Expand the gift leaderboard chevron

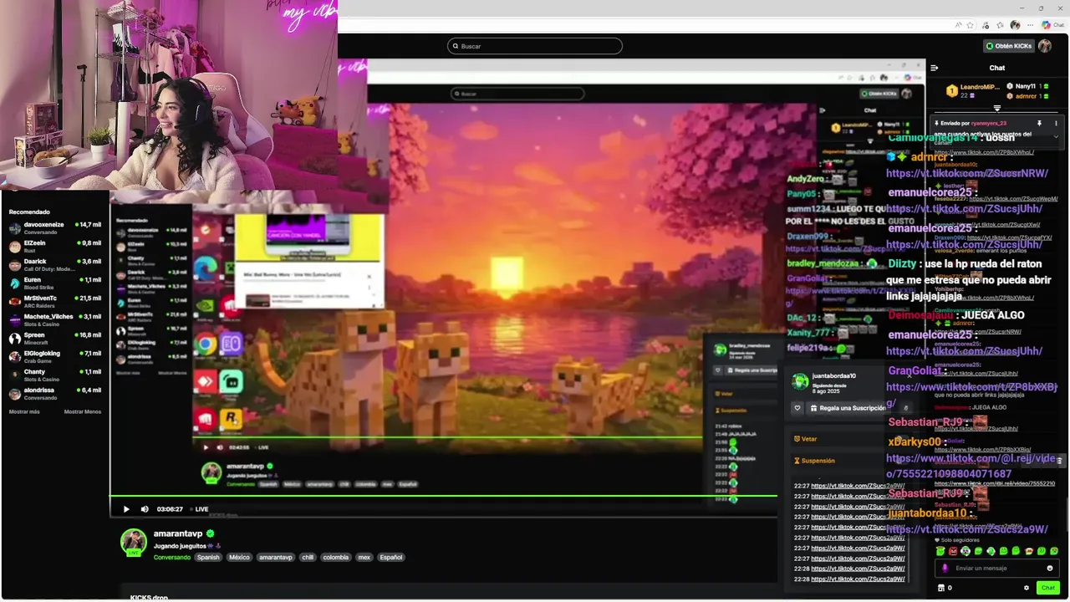point(996,109)
